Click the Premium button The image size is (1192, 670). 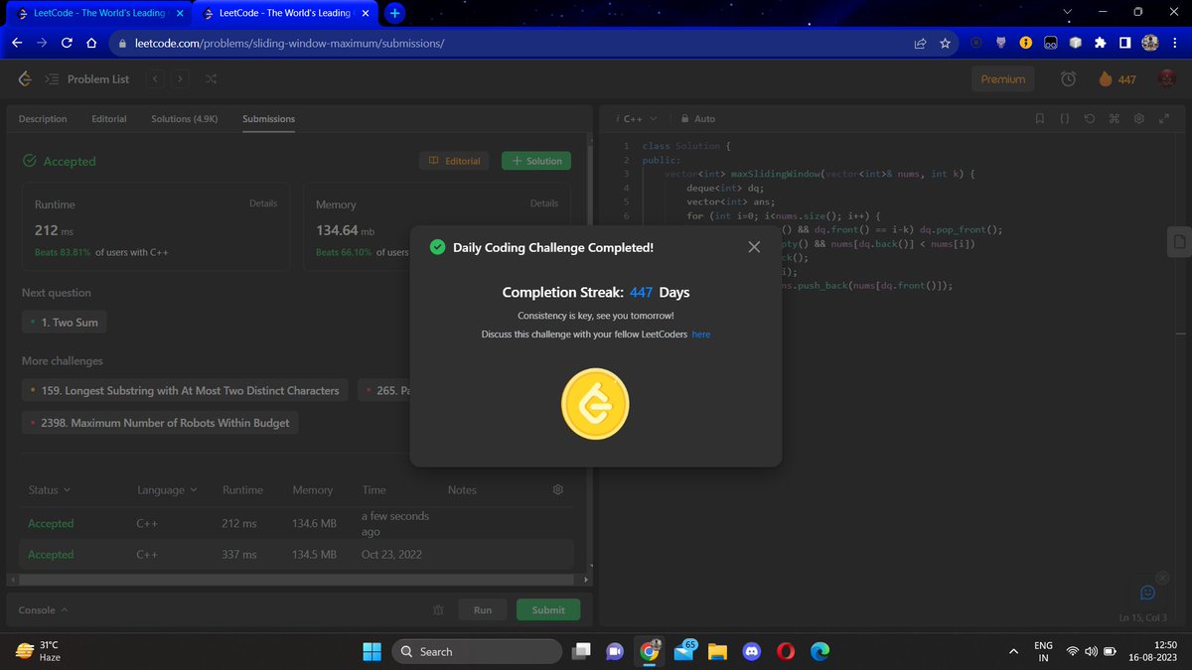point(1002,79)
